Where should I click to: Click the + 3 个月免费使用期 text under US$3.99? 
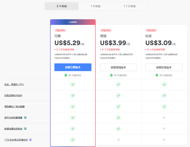coord(110,50)
